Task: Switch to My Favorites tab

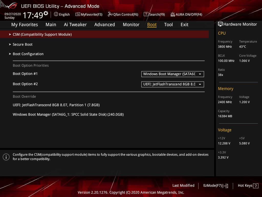Action: point(25,25)
